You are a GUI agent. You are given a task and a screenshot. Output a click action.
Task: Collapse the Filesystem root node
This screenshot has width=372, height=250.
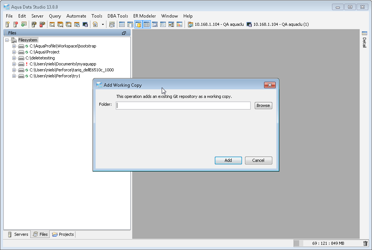pos(7,40)
